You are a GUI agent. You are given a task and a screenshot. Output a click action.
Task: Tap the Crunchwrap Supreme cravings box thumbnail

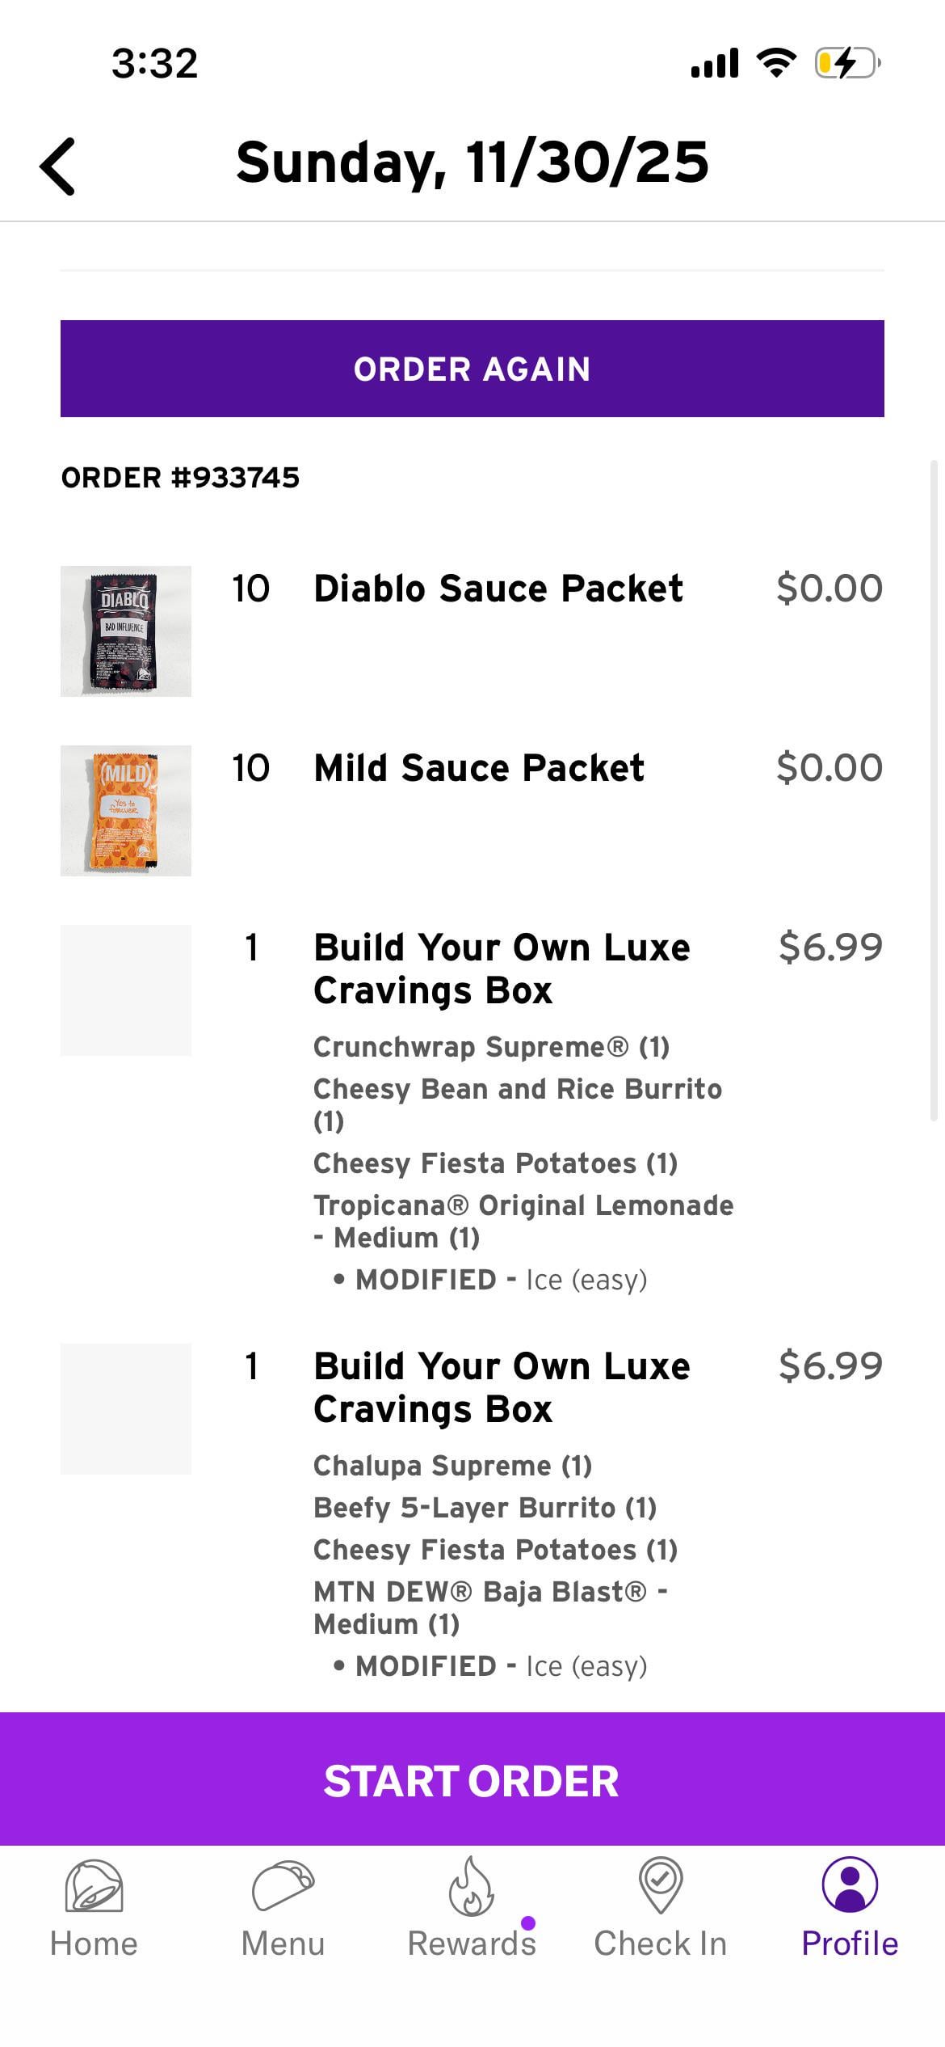click(126, 990)
